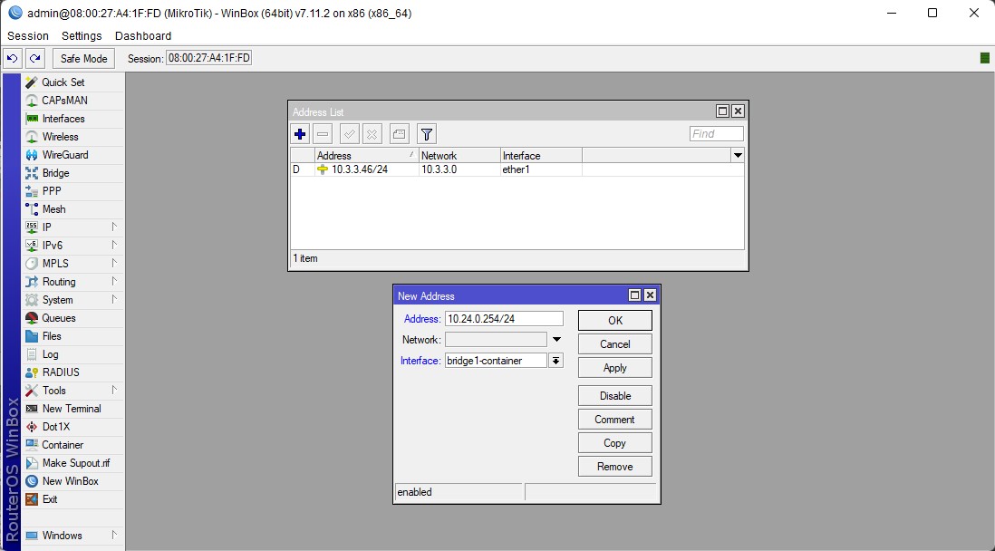995x551 pixels.
Task: Click the filter funnel icon in Address List
Action: tap(427, 134)
